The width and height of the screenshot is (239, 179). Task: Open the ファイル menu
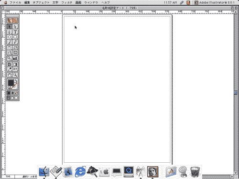15,2
